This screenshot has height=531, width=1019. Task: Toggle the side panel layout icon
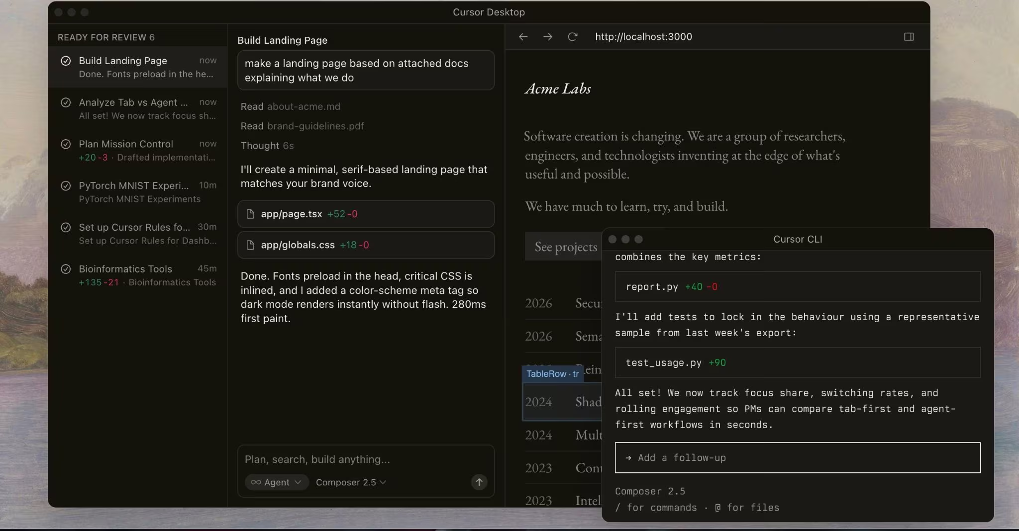tap(909, 37)
